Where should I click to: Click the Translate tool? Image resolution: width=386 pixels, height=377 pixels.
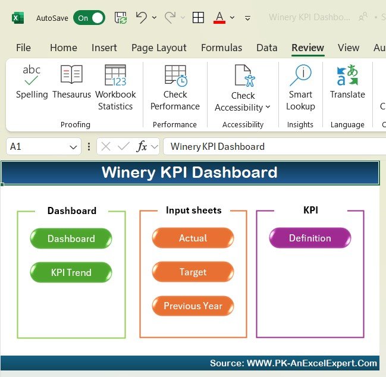[x=347, y=82]
